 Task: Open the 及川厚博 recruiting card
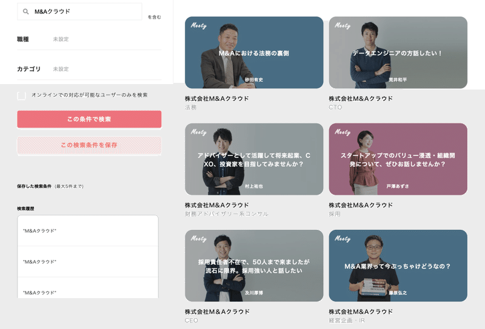(x=254, y=265)
